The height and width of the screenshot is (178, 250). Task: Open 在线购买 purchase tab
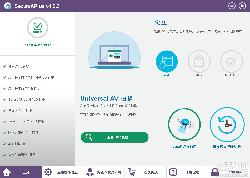point(146,172)
